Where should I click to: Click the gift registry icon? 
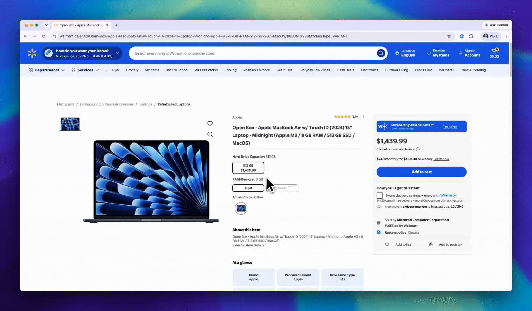(431, 244)
